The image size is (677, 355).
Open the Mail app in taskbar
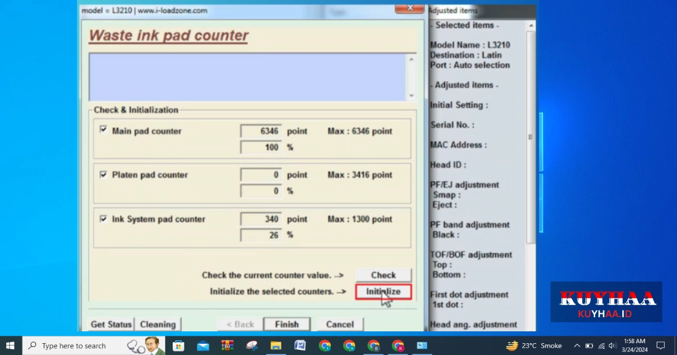coord(203,345)
